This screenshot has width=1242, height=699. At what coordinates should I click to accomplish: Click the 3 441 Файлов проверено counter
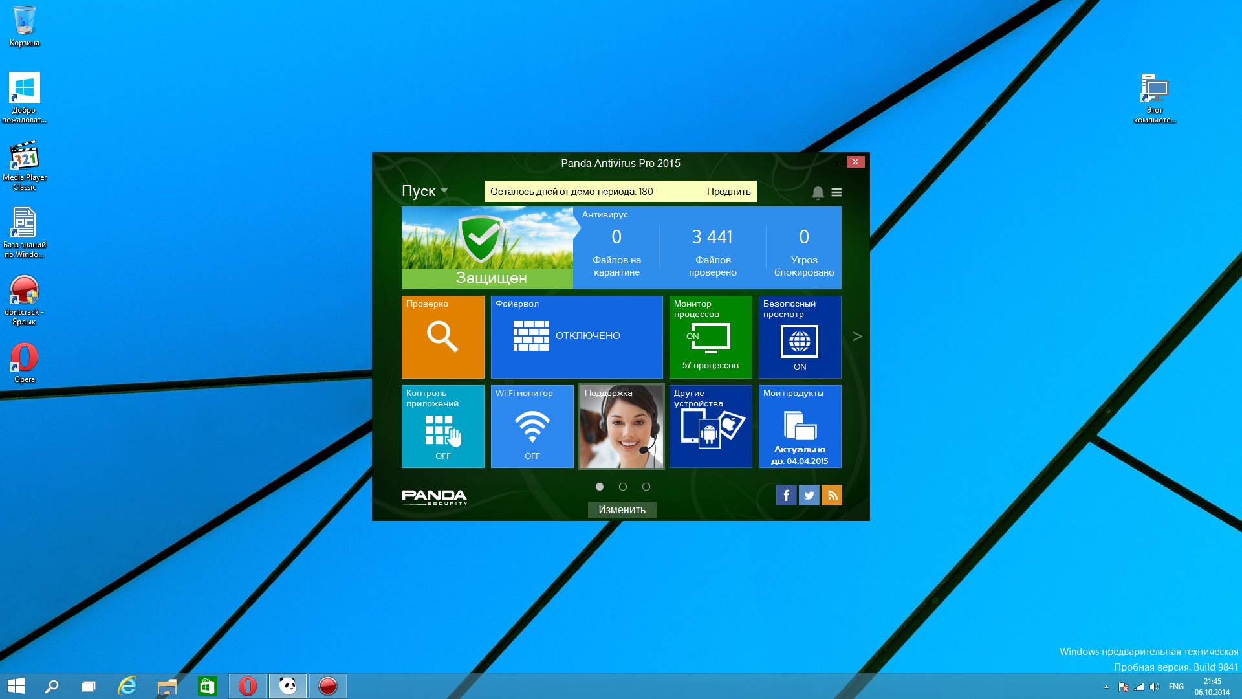(x=713, y=252)
